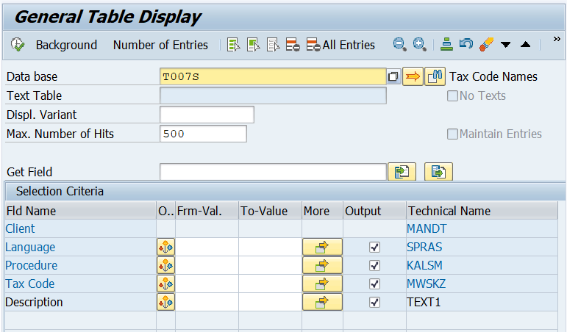Viewport: 567px width, 332px height.
Task: Click the zoom in magnifier icon
Action: point(419,44)
